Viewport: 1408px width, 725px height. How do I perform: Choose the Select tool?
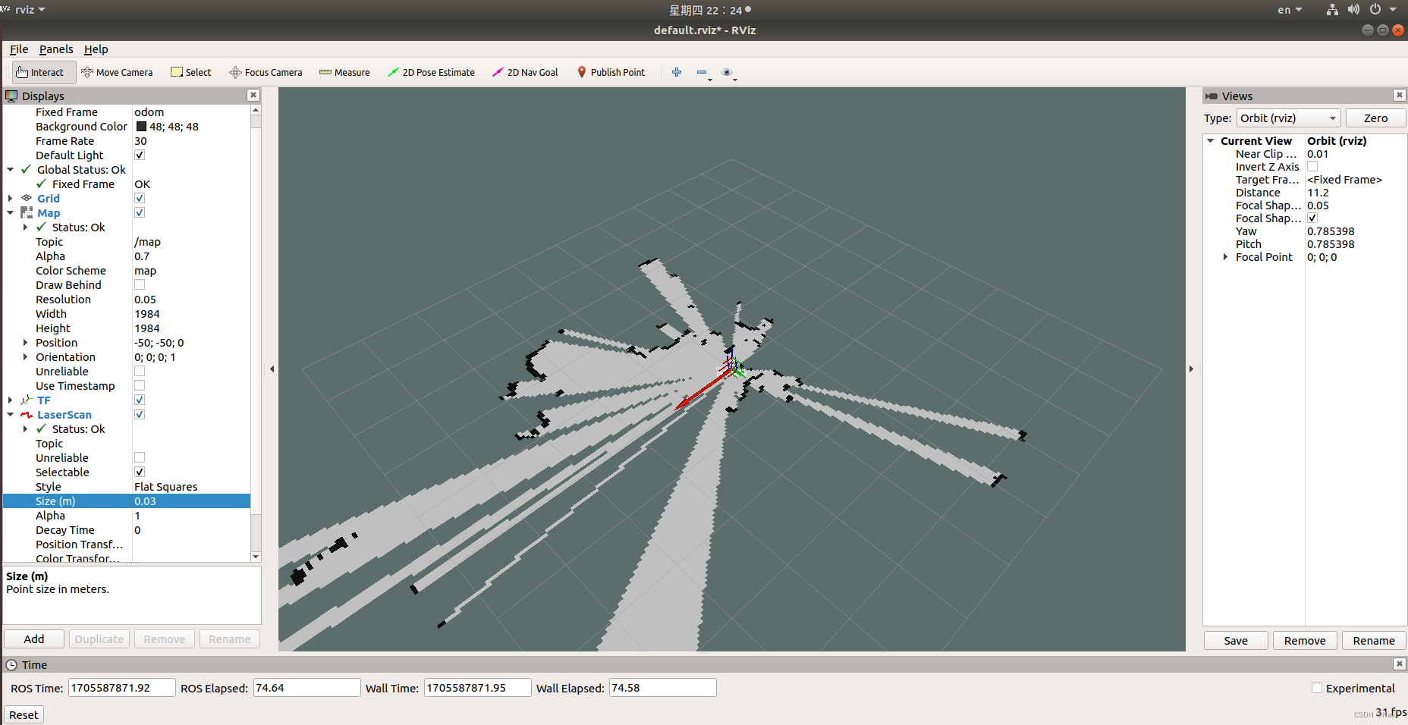click(x=191, y=72)
